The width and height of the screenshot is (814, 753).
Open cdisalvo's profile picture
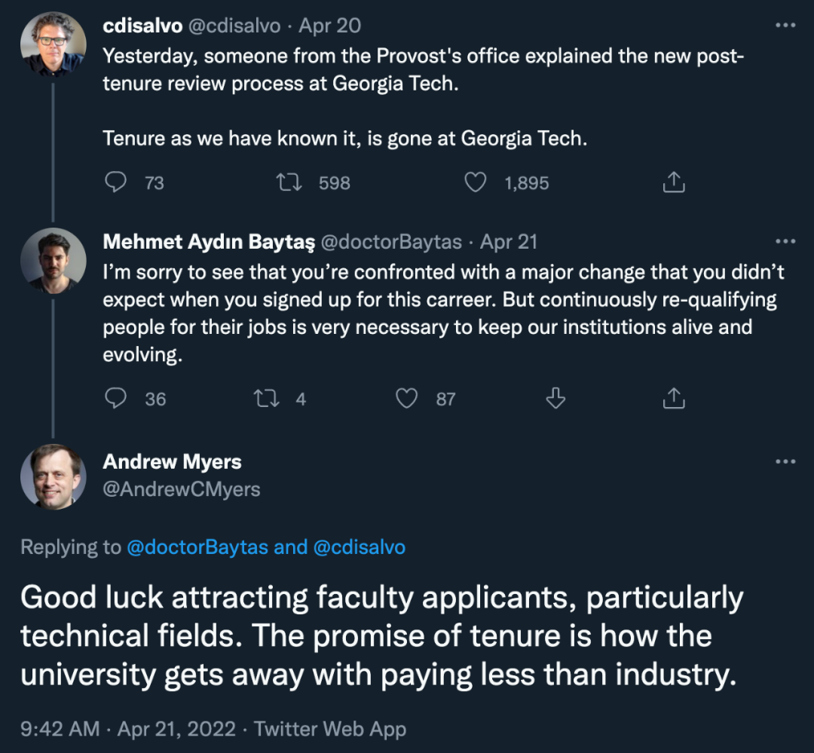52,44
